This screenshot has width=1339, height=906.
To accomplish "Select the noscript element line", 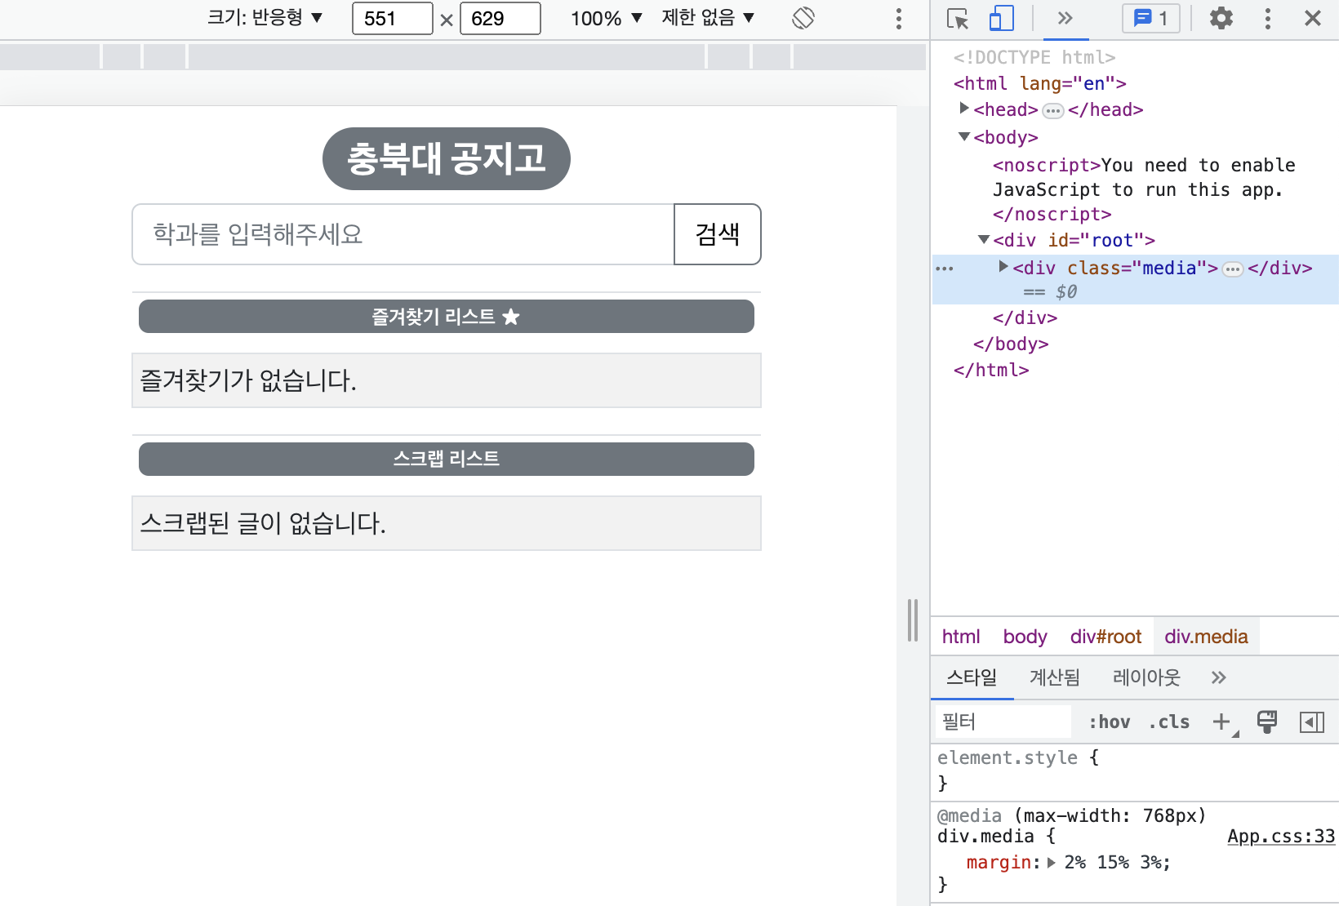I will pyautogui.click(x=1144, y=189).
